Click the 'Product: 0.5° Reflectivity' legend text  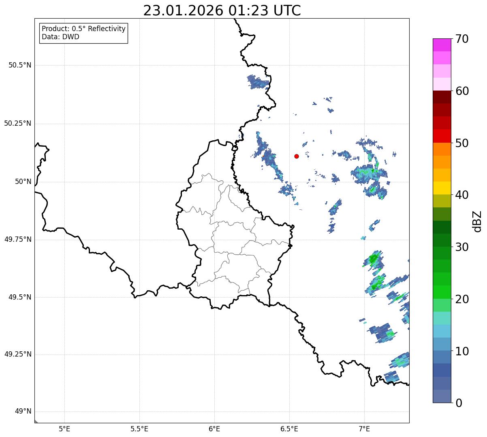(83, 29)
